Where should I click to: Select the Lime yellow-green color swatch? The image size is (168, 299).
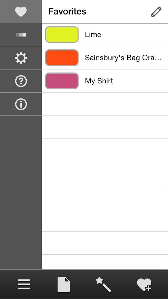tap(62, 35)
